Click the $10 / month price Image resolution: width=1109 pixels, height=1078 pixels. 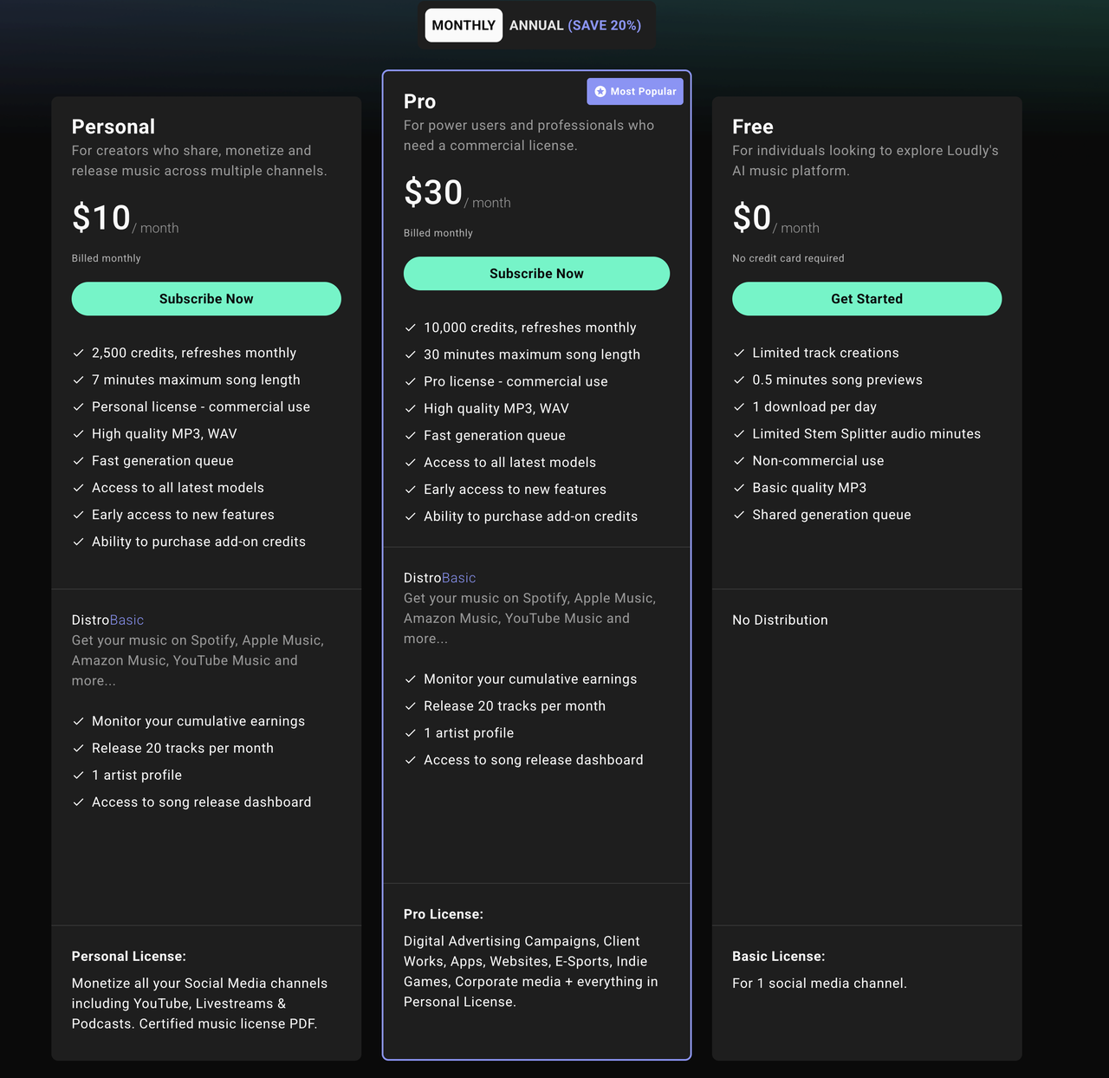[126, 218]
